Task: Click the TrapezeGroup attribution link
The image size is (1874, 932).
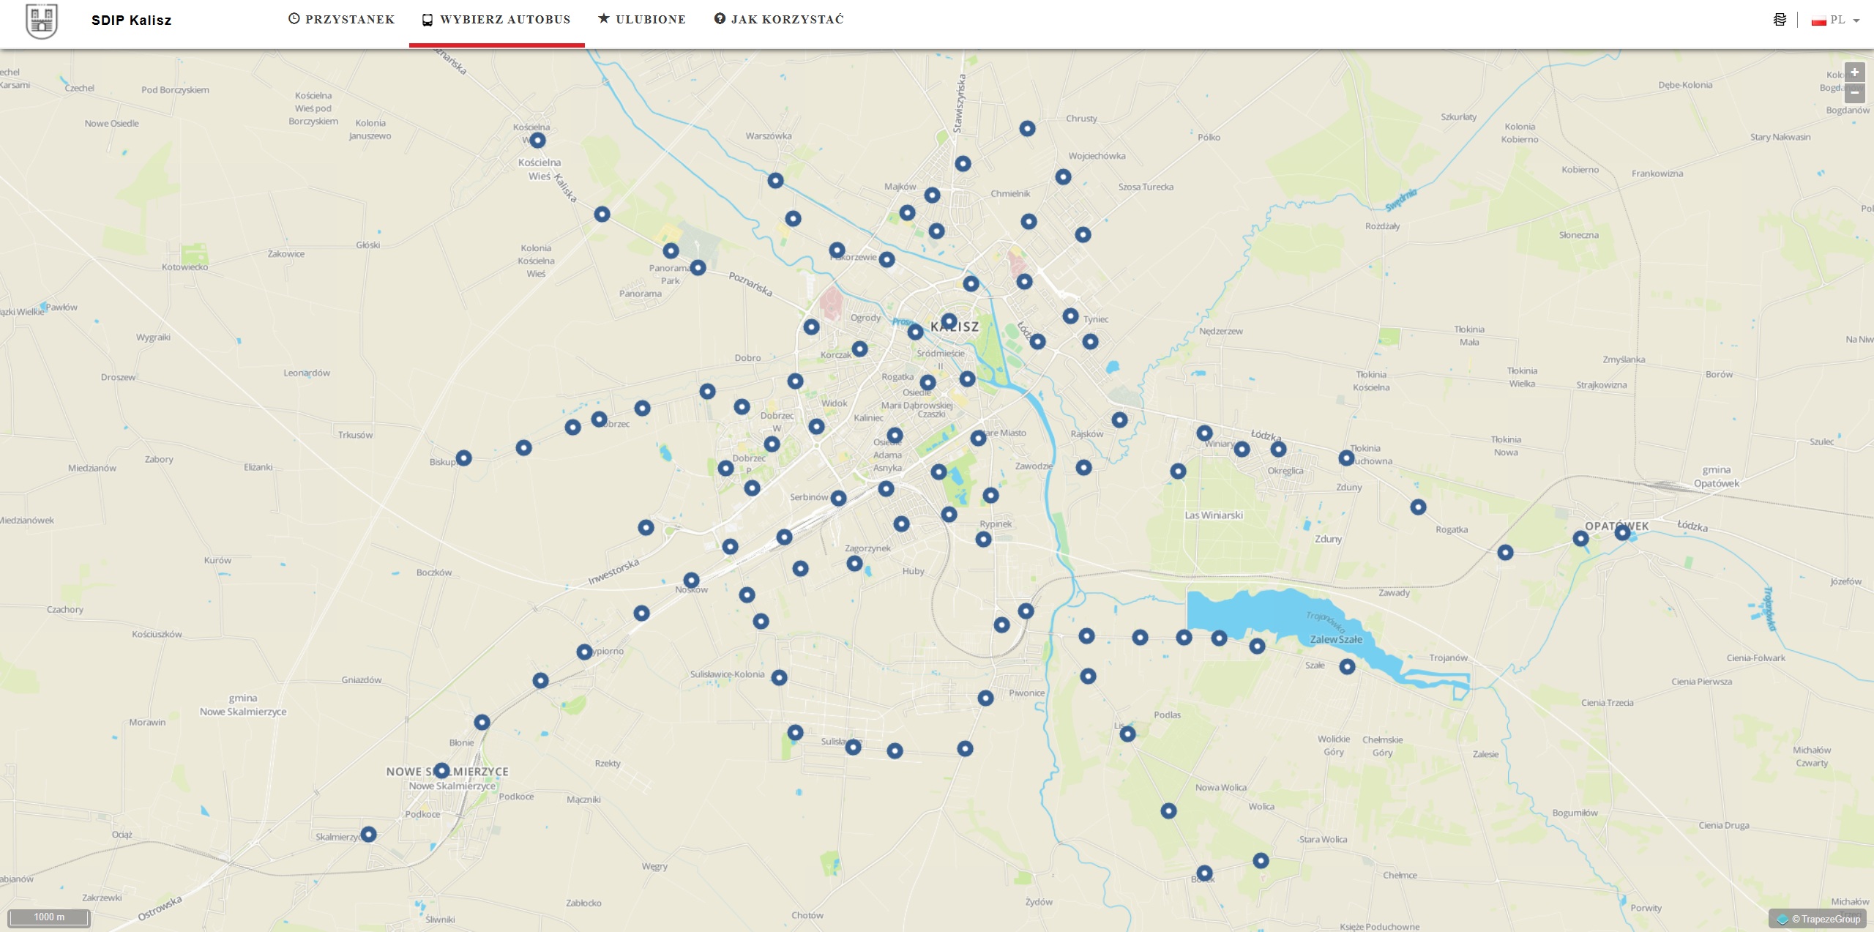Action: click(1825, 919)
